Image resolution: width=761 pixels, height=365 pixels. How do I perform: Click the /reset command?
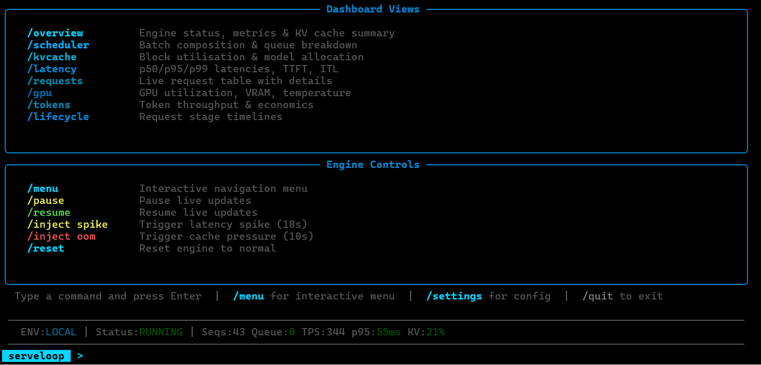click(46, 249)
